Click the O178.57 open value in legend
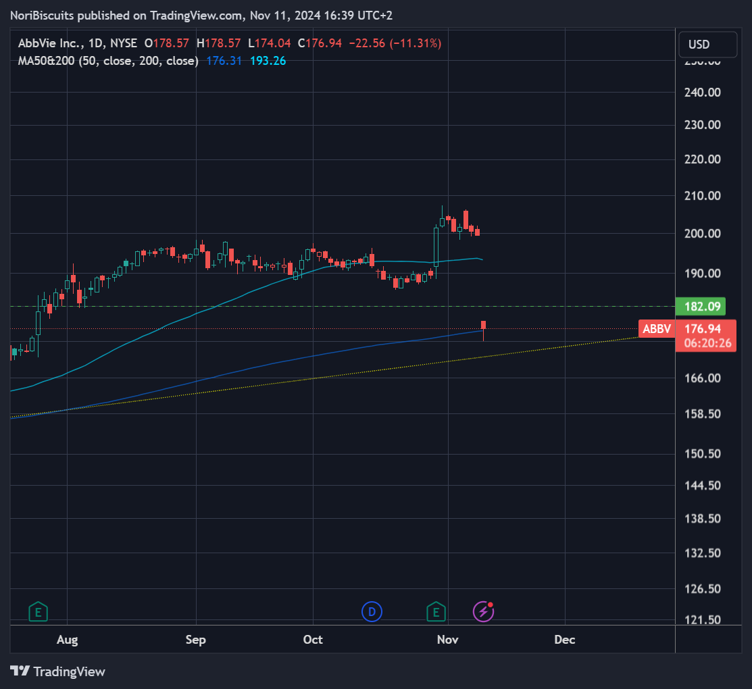752x689 pixels. 167,43
